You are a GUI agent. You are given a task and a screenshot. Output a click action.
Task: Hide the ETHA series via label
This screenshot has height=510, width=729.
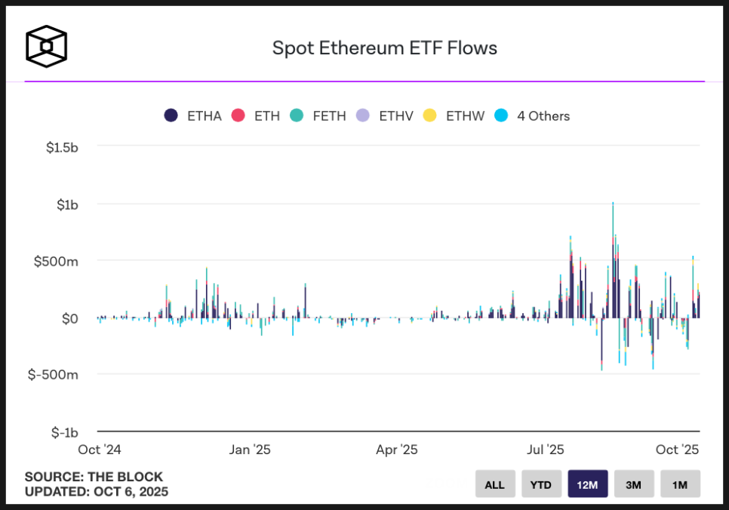[x=205, y=115]
